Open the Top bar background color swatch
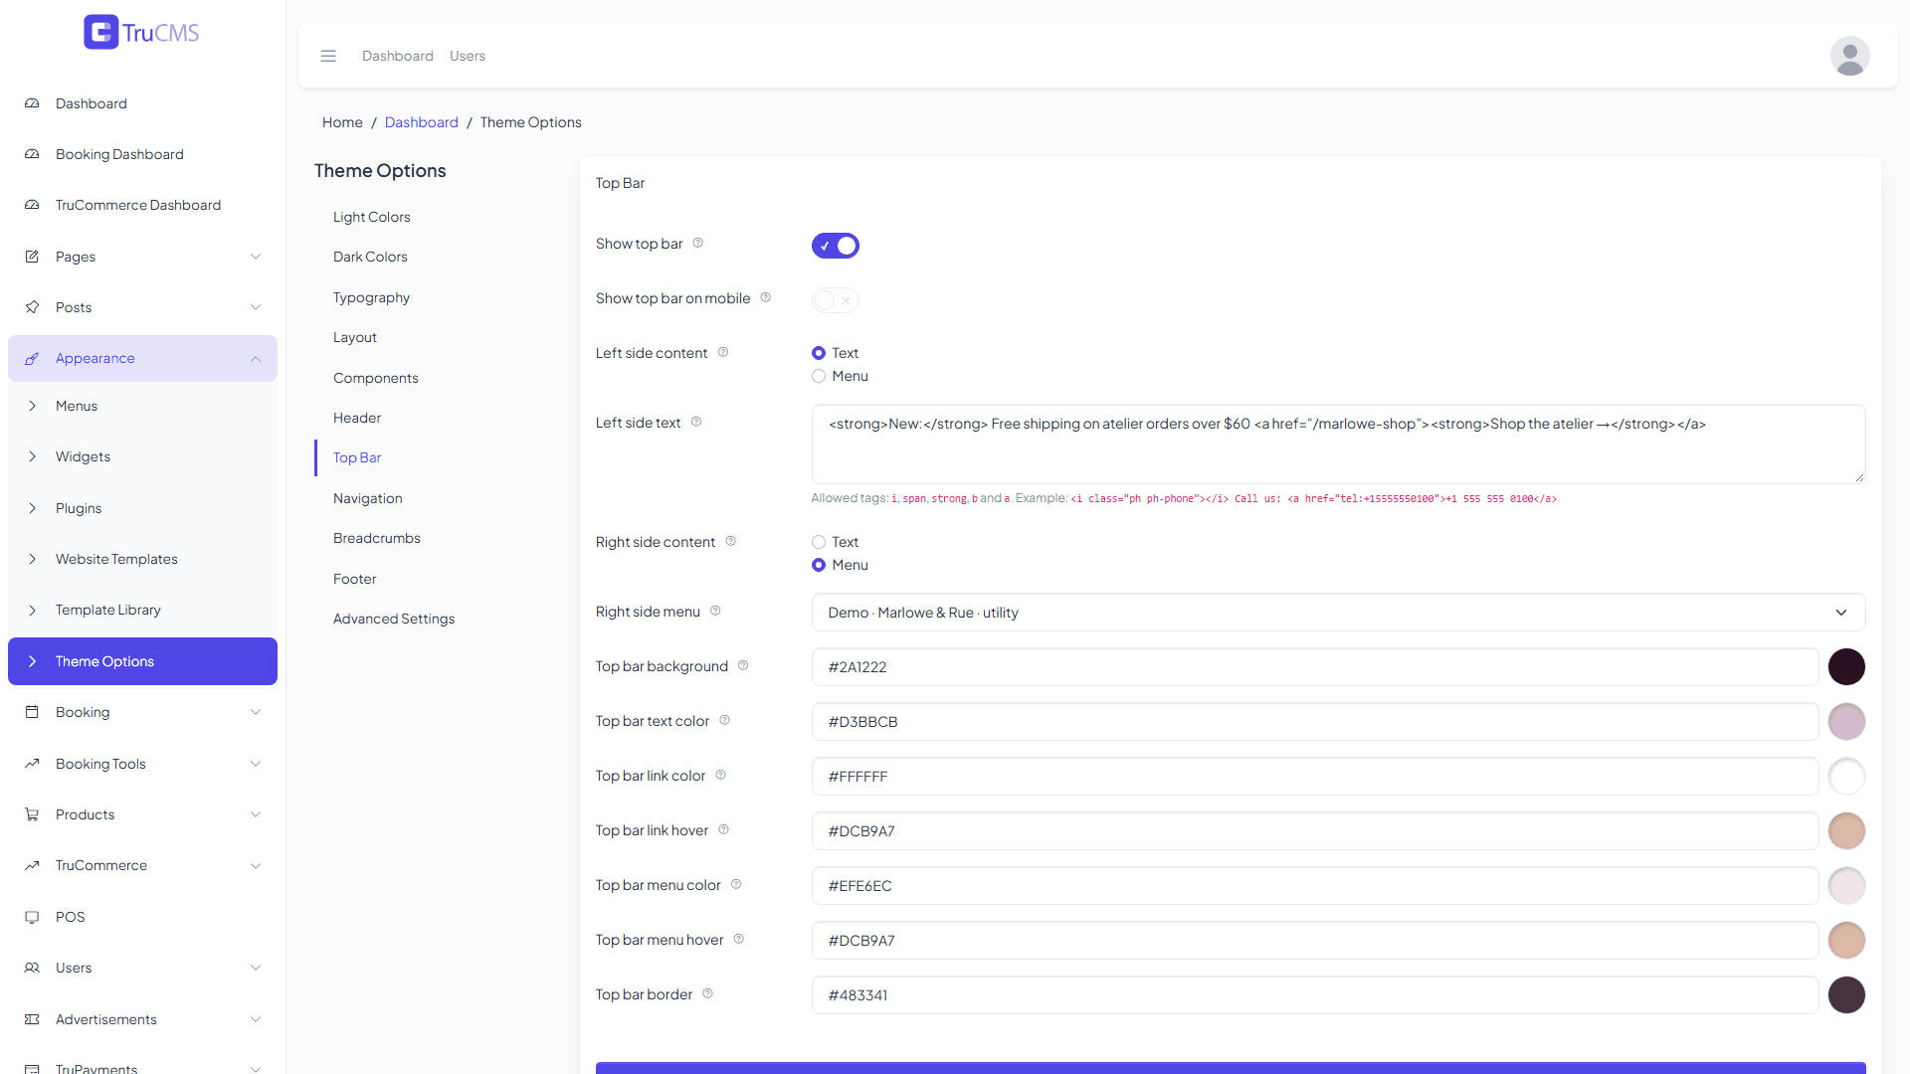The width and height of the screenshot is (1910, 1074). tap(1846, 666)
